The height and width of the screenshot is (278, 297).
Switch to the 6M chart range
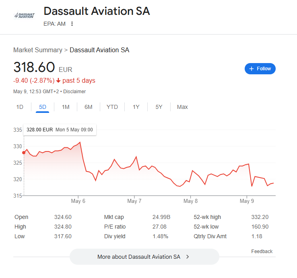[89, 107]
